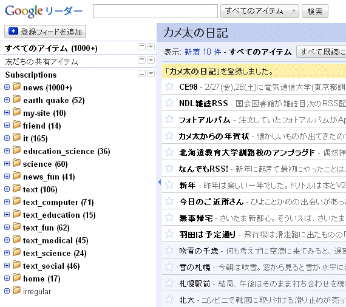Expand the education_science folder
The width and height of the screenshot is (346, 307).
point(7,151)
